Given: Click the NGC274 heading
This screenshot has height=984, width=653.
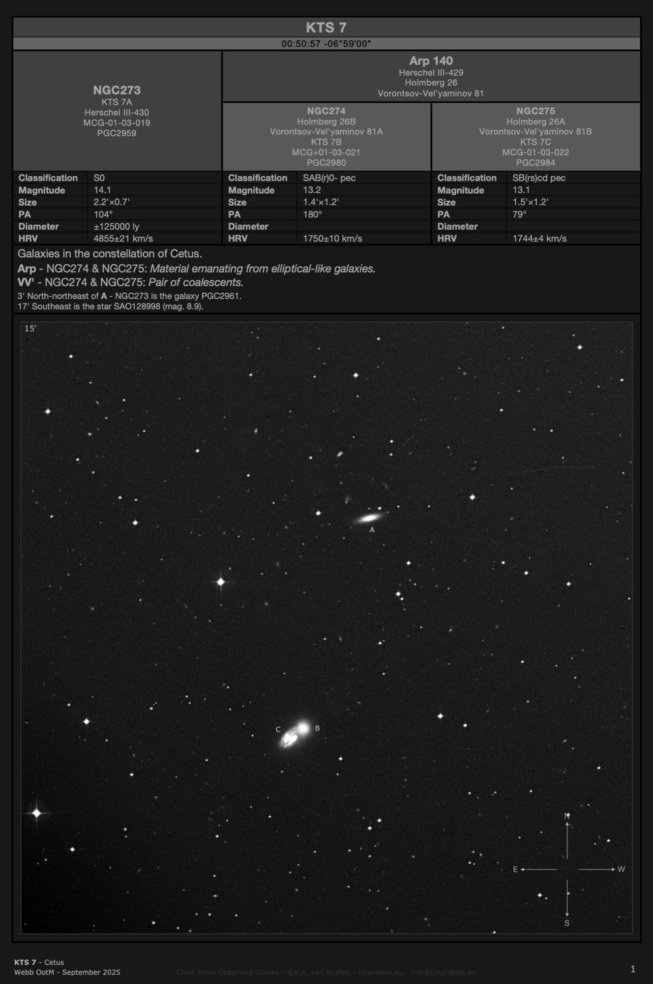Looking at the screenshot, I should pos(326,111).
